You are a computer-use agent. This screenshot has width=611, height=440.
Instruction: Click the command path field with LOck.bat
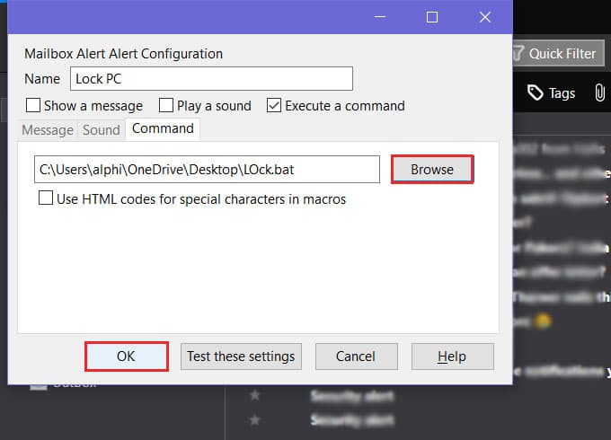coord(207,170)
